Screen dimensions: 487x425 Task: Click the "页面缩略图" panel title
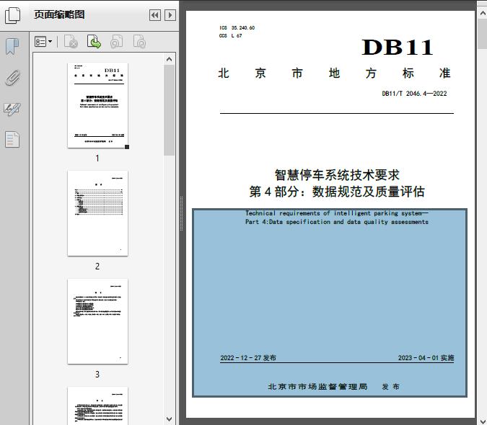pos(59,14)
